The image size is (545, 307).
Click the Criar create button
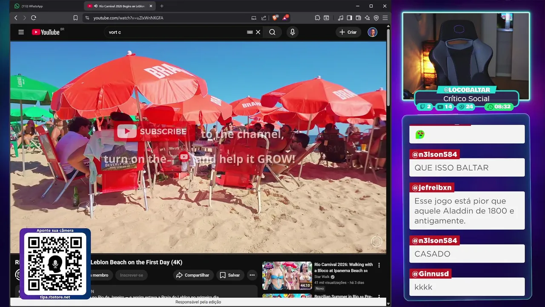click(348, 32)
